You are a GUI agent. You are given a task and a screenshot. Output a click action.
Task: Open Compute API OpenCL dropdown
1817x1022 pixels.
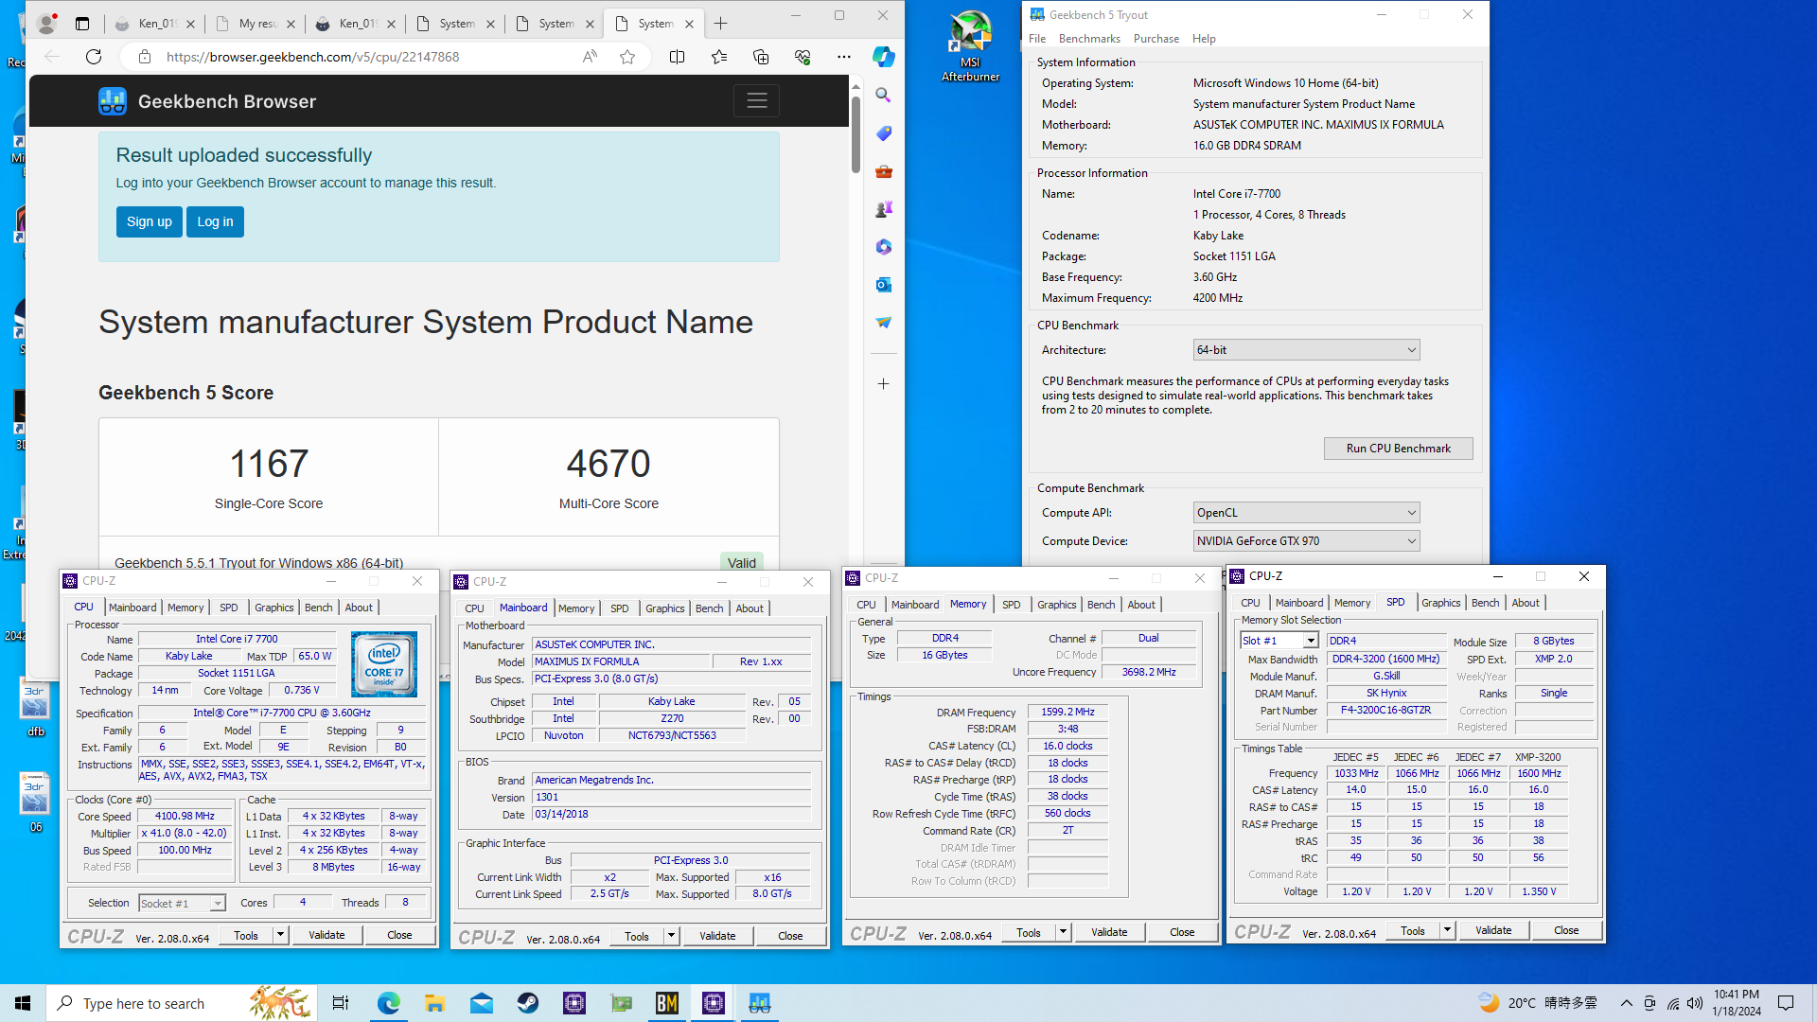[x=1306, y=513]
